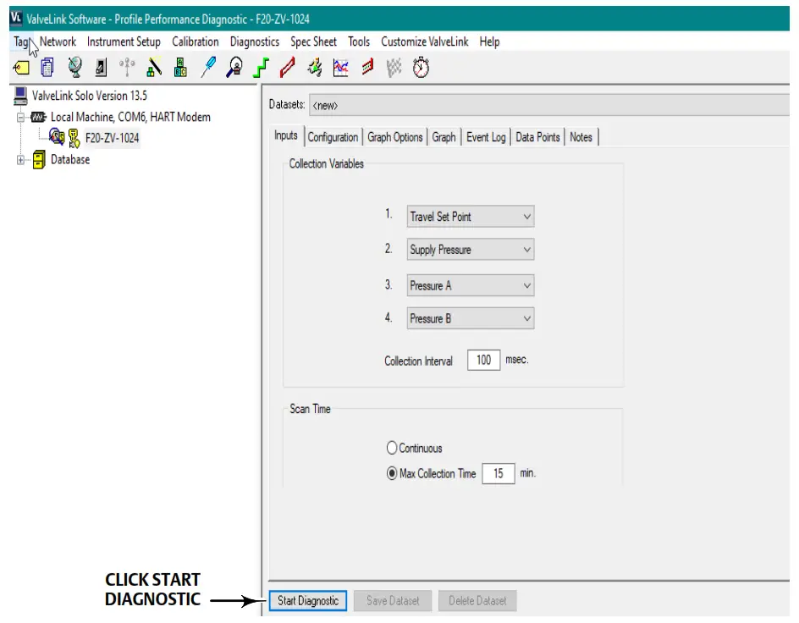Select Local Machine, COM6, HART Modem row
This screenshot has width=799, height=623.
click(x=130, y=117)
